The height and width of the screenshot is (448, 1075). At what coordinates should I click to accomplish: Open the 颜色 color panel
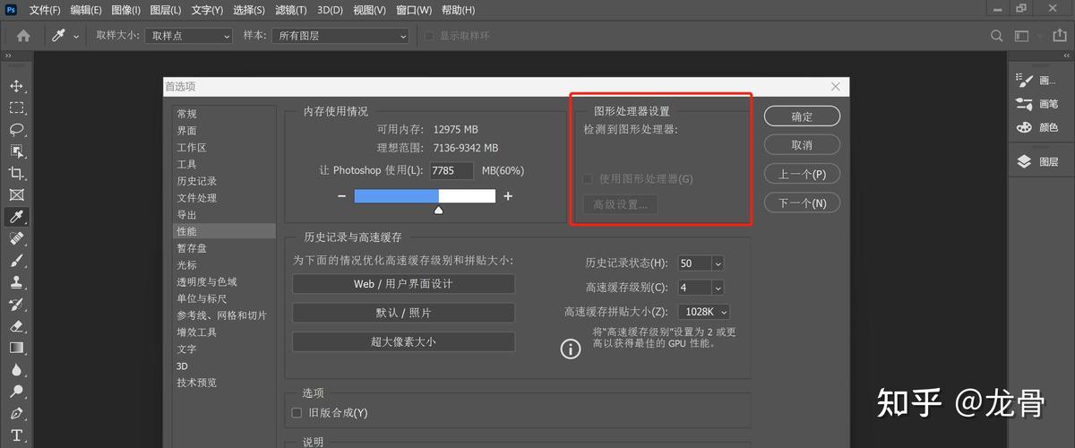[1039, 127]
